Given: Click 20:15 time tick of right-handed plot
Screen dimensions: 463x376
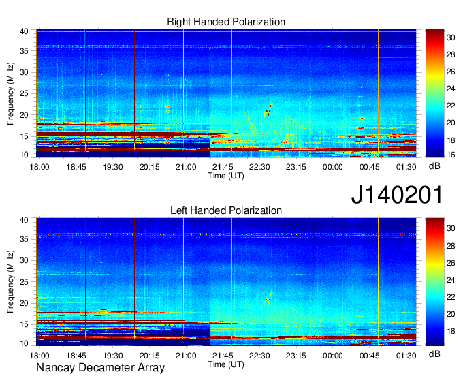Looking at the screenshot, I should 149,167.
